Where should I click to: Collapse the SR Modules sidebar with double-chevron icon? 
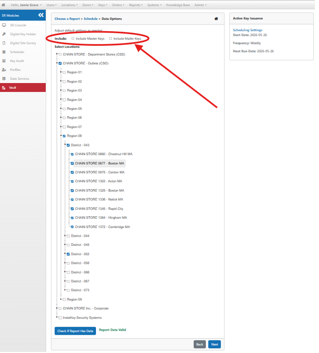click(x=41, y=15)
